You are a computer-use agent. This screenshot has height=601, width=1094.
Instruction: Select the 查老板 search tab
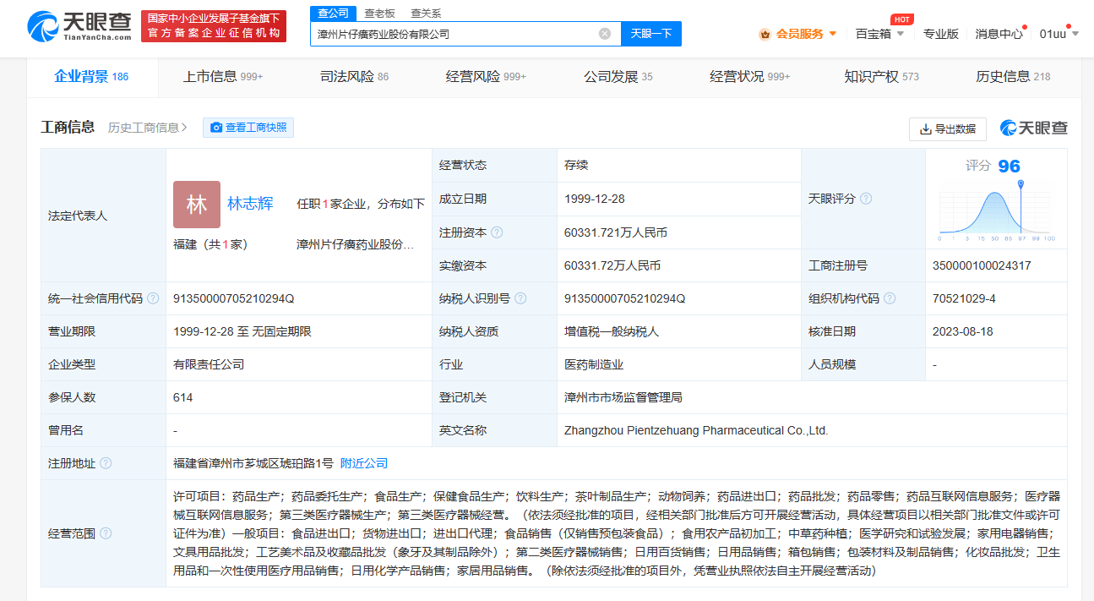[379, 14]
